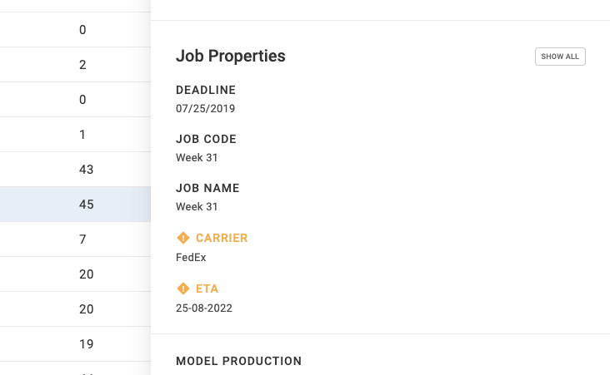Click the FedEx carrier value

coord(191,258)
